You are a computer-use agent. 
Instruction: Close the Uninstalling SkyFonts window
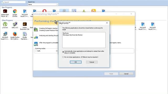pos(131,14)
